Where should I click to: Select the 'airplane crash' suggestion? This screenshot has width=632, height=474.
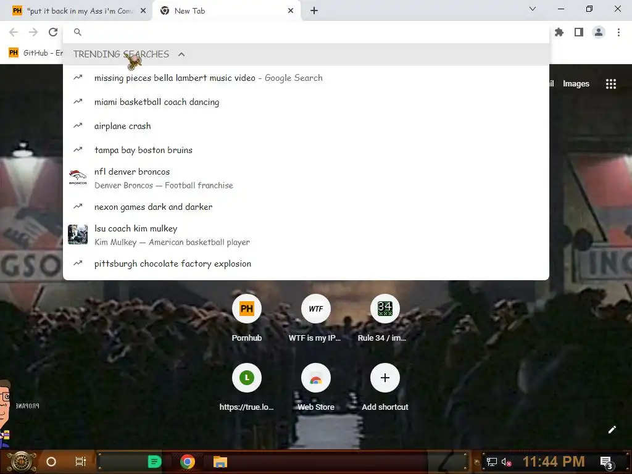[x=306, y=126]
